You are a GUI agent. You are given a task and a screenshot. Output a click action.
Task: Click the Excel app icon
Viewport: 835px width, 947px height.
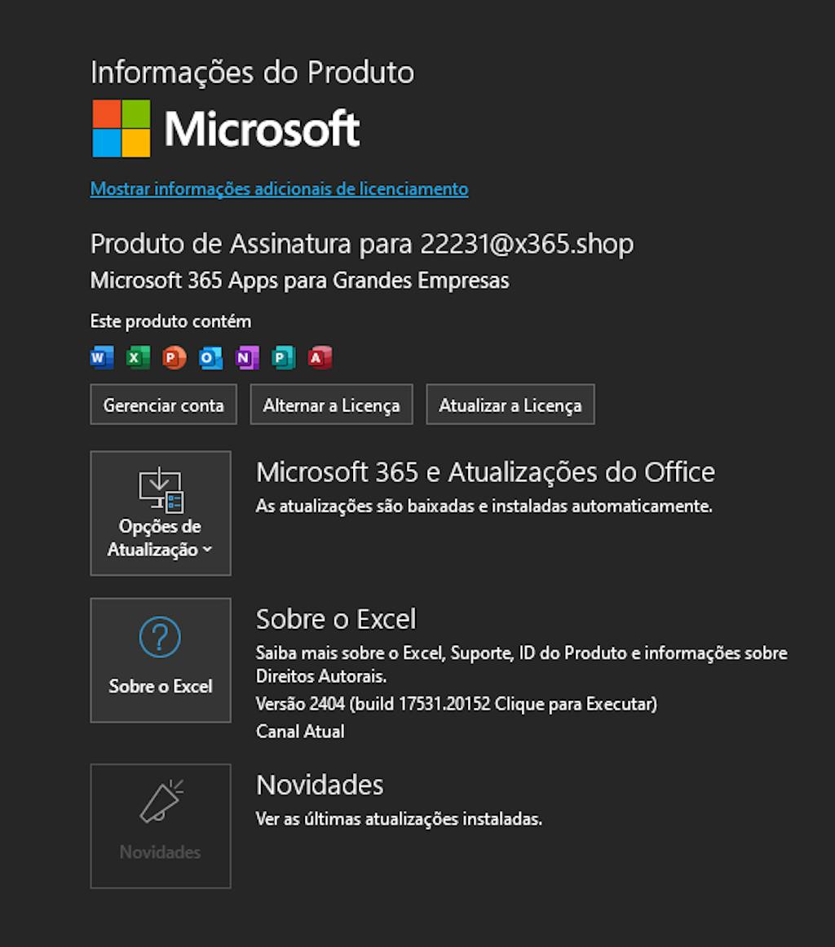(138, 357)
